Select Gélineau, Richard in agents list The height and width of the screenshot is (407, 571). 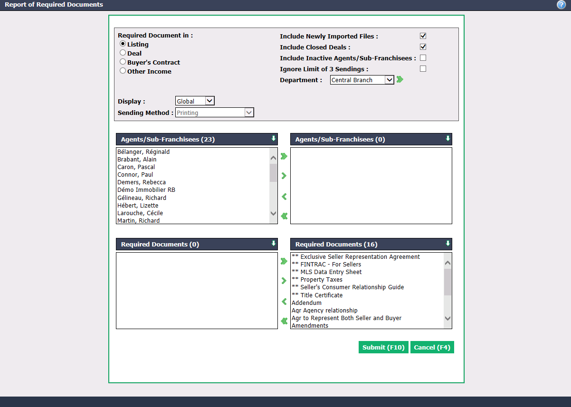[x=142, y=198]
